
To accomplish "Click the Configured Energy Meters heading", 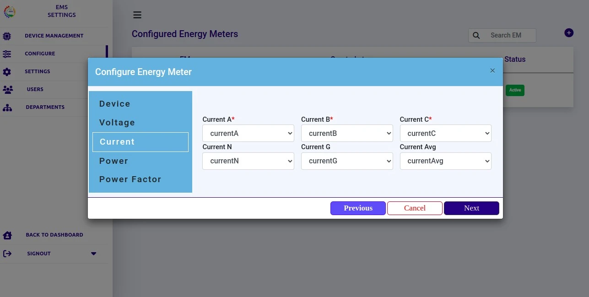I will tap(185, 34).
